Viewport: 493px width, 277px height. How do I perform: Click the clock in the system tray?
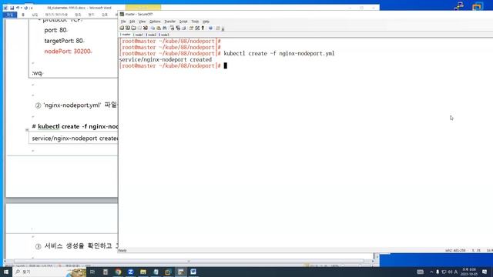469,272
